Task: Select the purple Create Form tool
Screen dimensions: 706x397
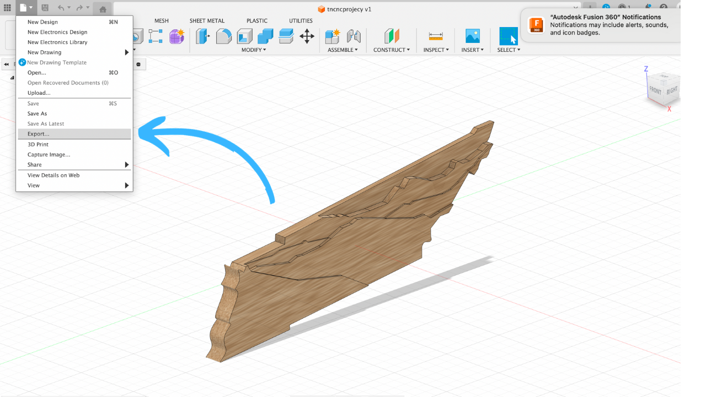Action: (176, 36)
